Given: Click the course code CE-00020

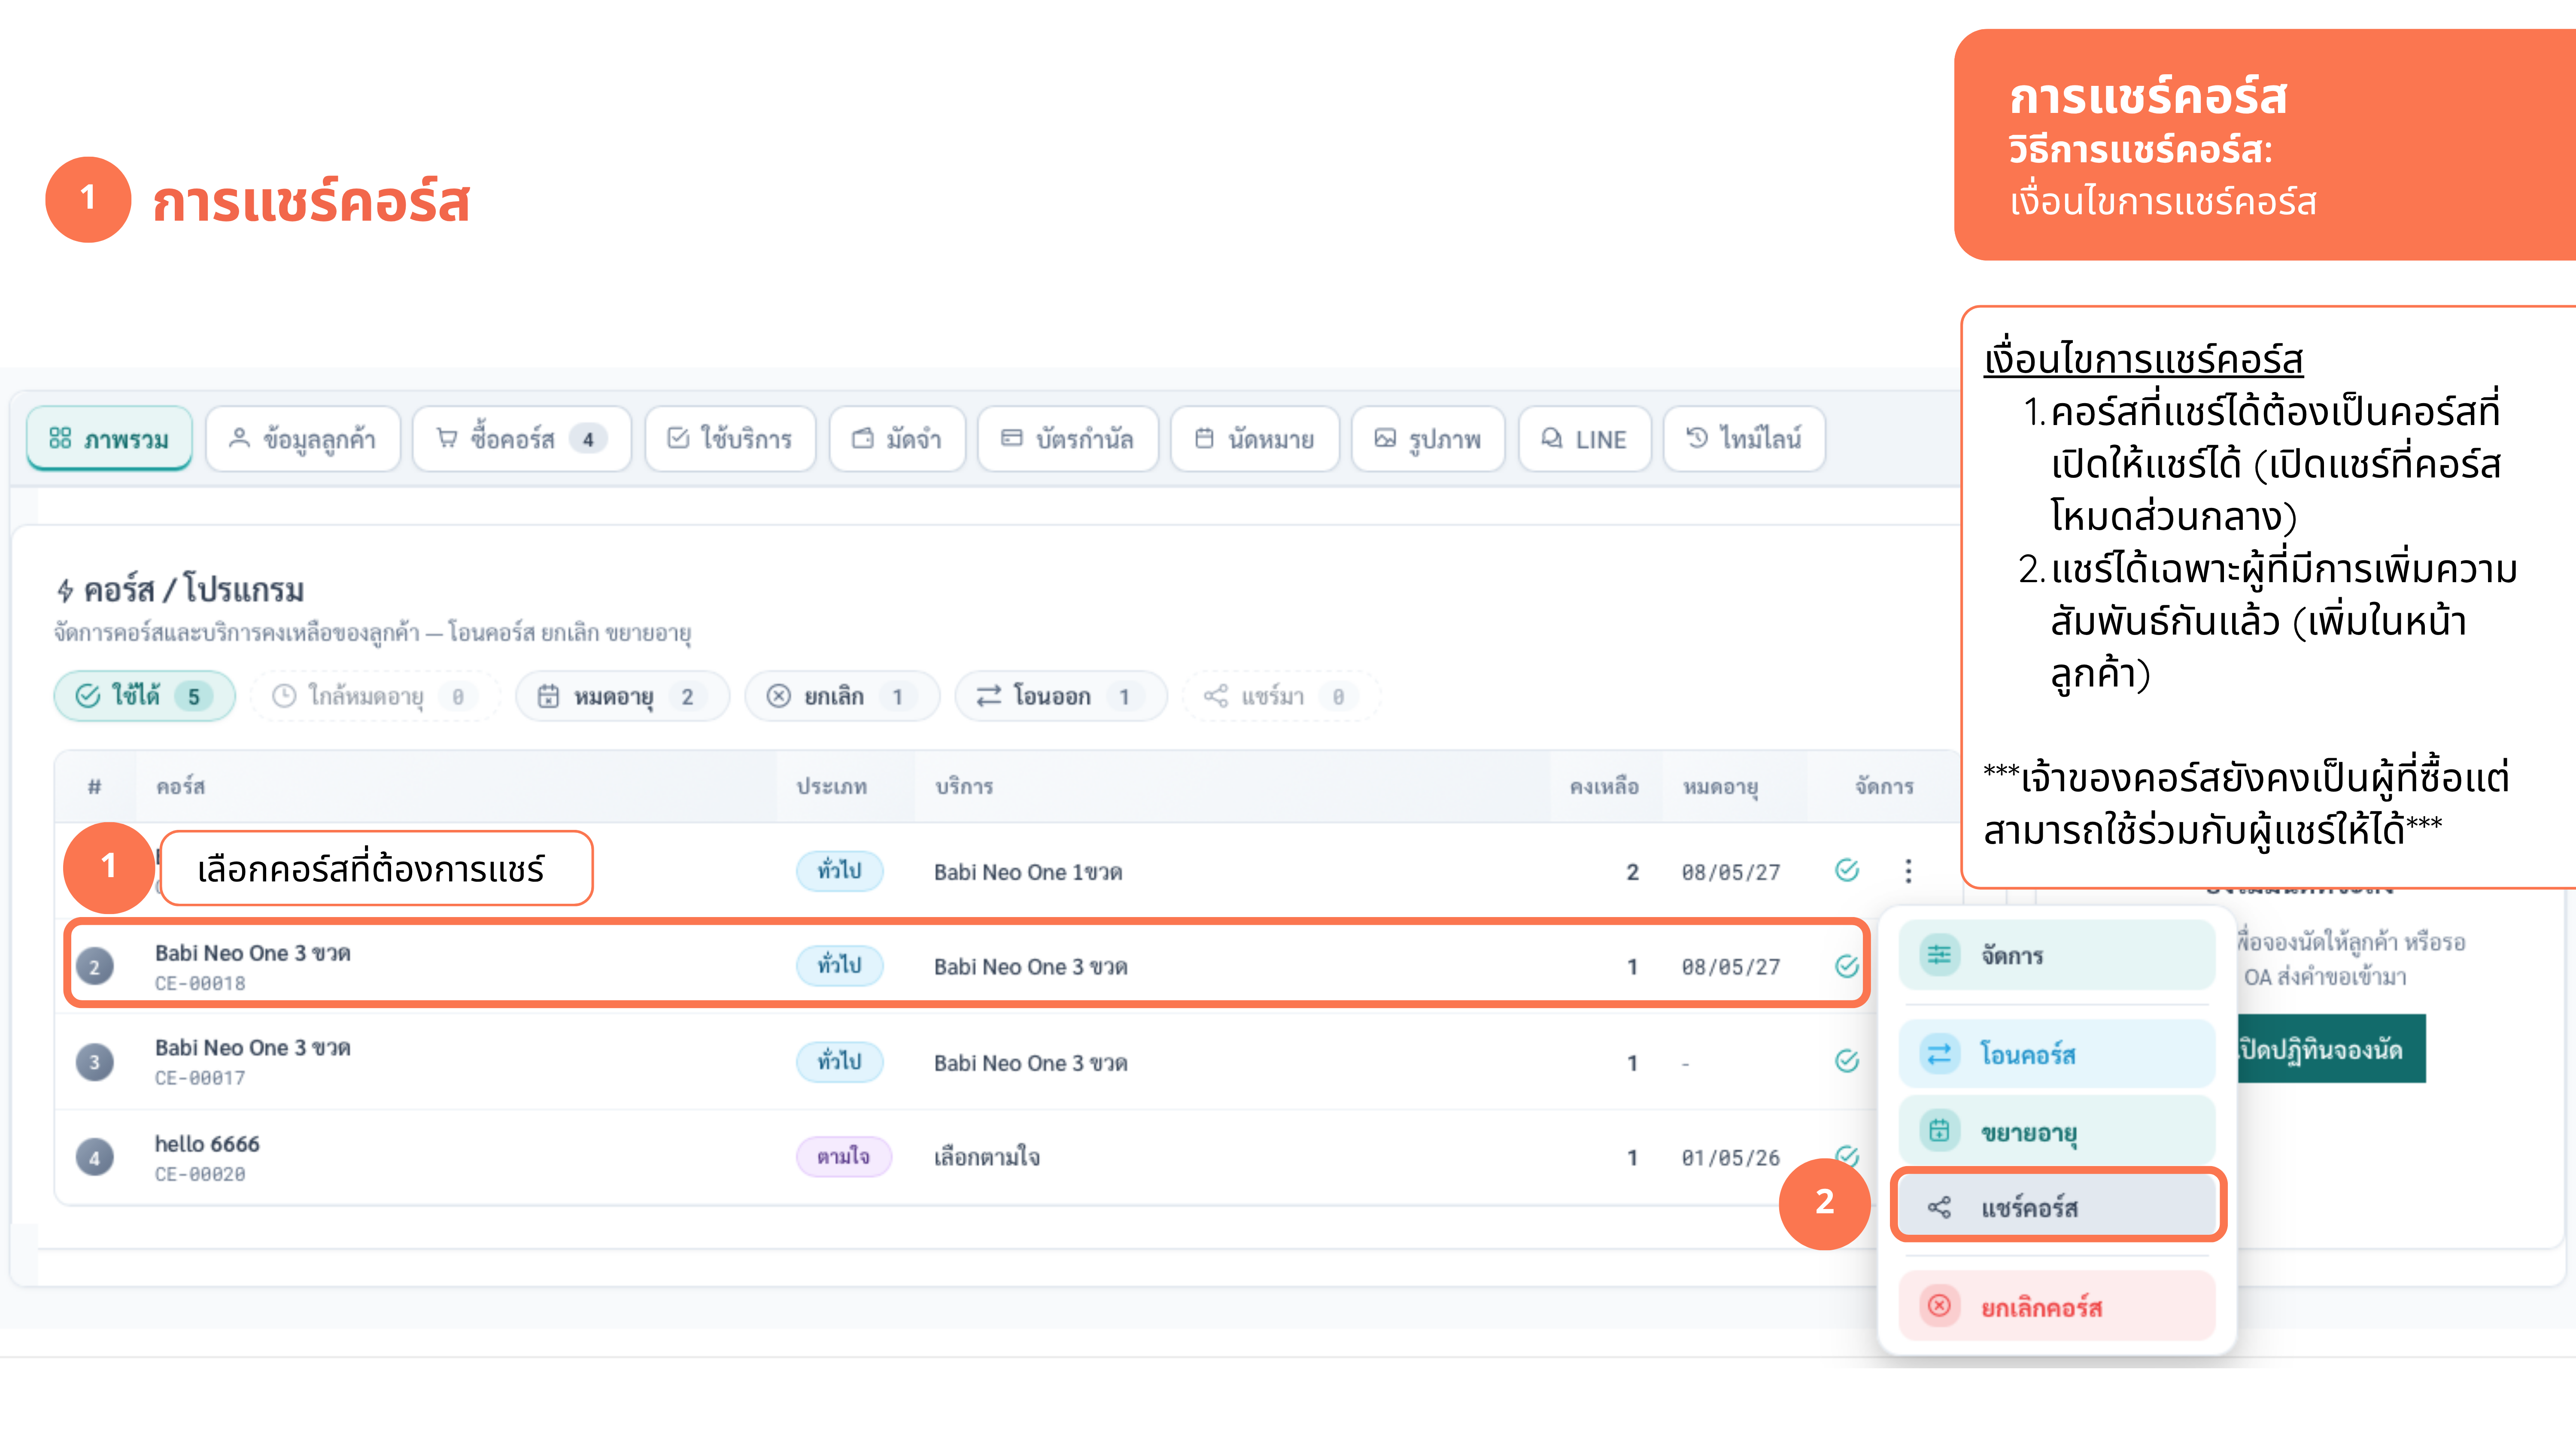Looking at the screenshot, I should tap(200, 1174).
